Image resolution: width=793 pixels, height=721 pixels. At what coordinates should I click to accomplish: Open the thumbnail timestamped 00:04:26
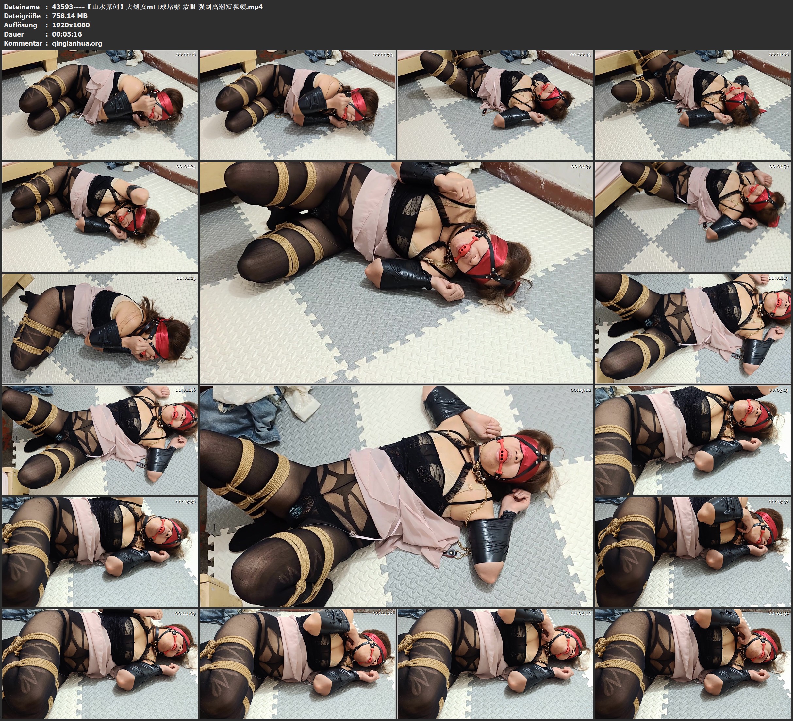297,663
